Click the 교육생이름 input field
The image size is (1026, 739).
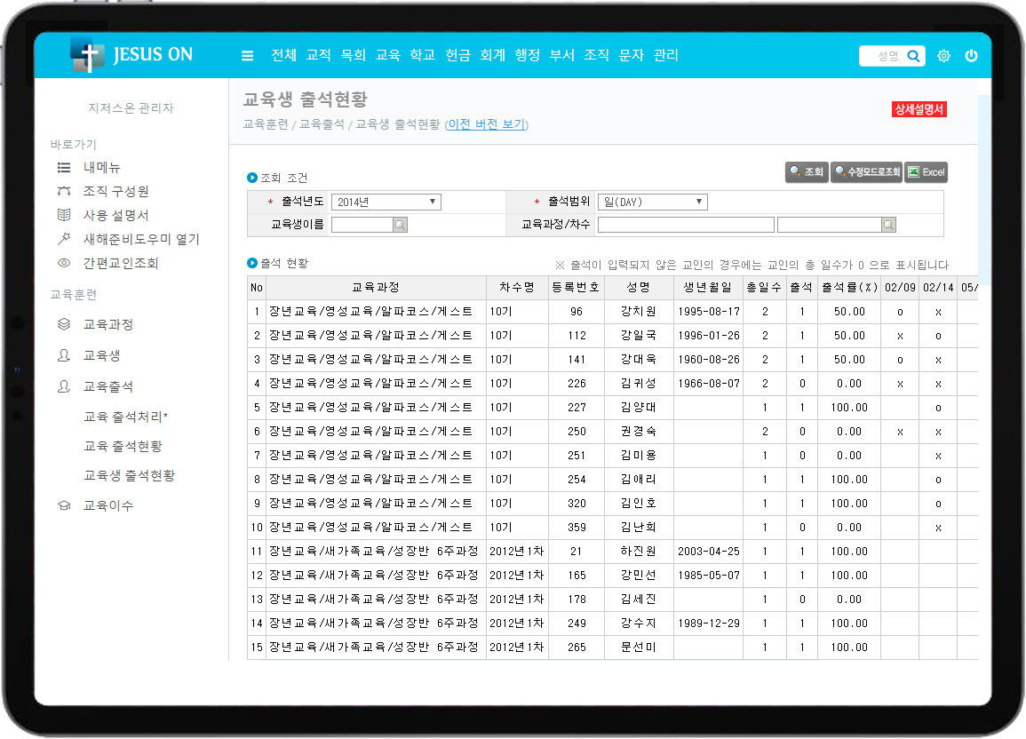[x=362, y=226]
